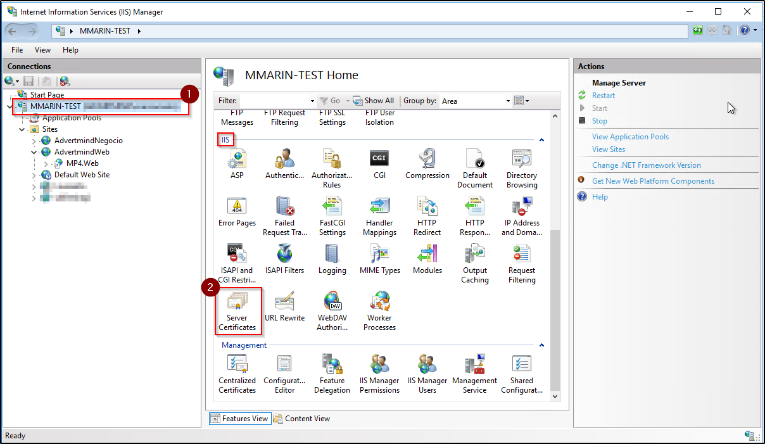Open the view mode icons dropdown
Viewport: 765px width, 444px height.
(x=522, y=101)
